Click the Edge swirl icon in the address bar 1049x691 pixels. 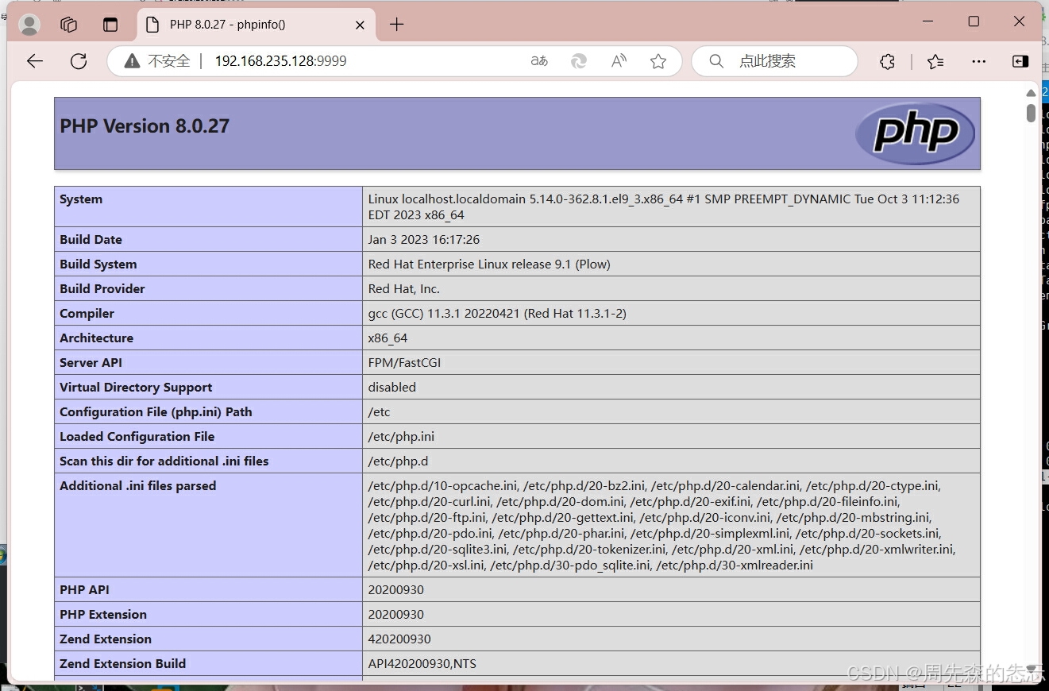(x=580, y=61)
